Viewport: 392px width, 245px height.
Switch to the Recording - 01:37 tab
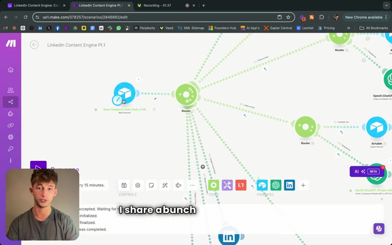click(x=157, y=5)
